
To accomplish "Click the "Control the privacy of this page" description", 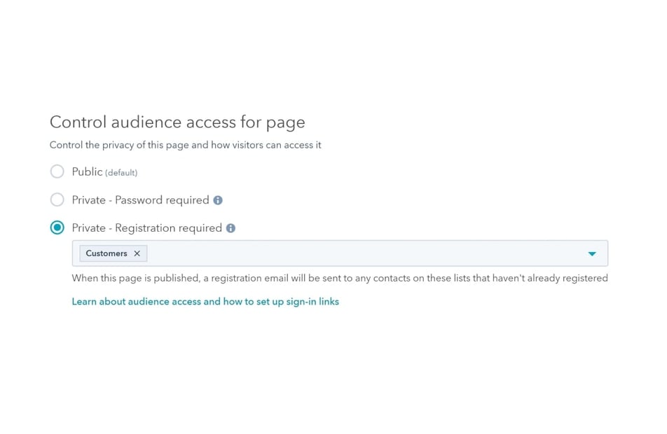I will pyautogui.click(x=185, y=146).
